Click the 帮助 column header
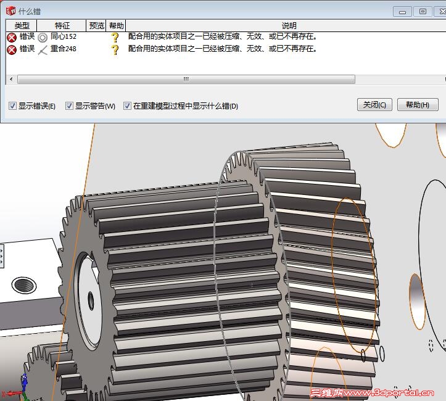Viewport: 446px width, 401px height. 116,25
